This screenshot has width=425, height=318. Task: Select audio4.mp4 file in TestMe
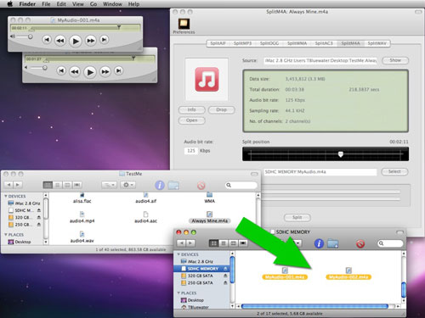[82, 218]
